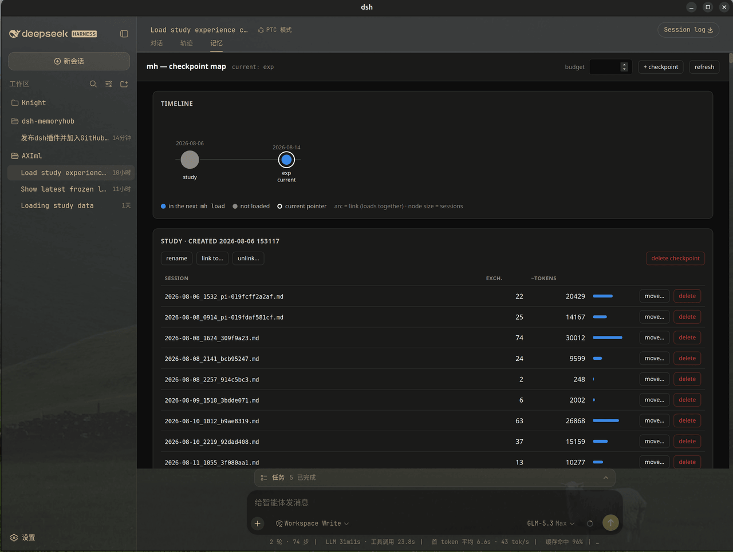The image size is (733, 552).
Task: Click the + checkpoint button
Action: [661, 67]
